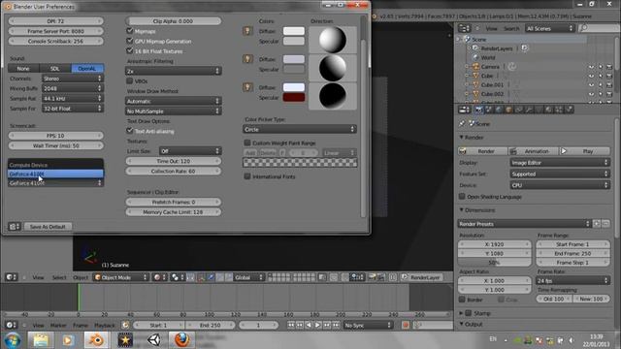The height and width of the screenshot is (349, 621).
Task: Click the dark red Specular color swatch
Action: click(294, 97)
